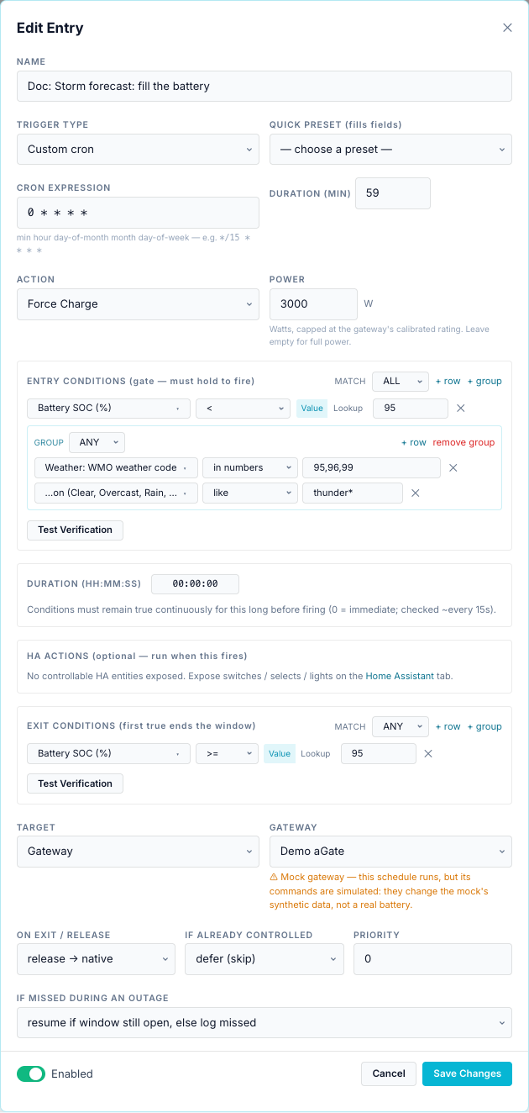Close the Edit Entry dialog with X icon
This screenshot has height=1113, width=529.
507,28
